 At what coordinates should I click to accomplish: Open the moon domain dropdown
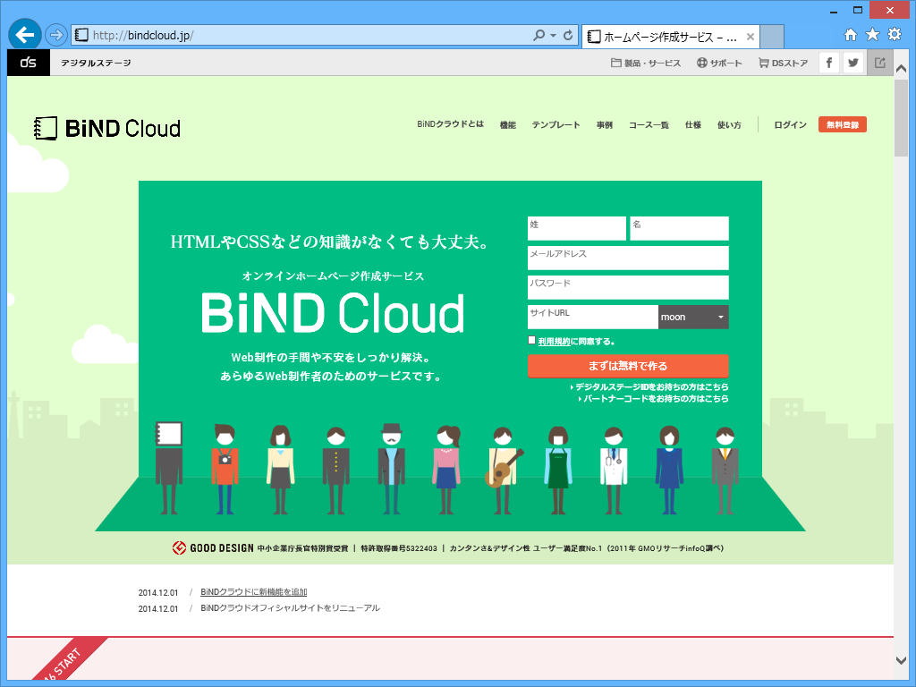[693, 317]
